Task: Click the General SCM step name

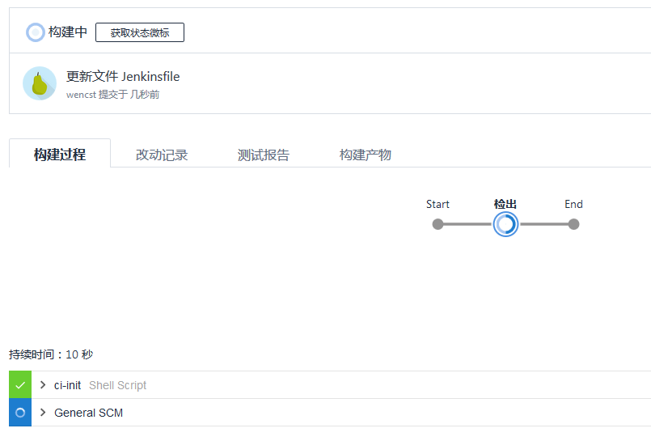Action: pyautogui.click(x=88, y=413)
